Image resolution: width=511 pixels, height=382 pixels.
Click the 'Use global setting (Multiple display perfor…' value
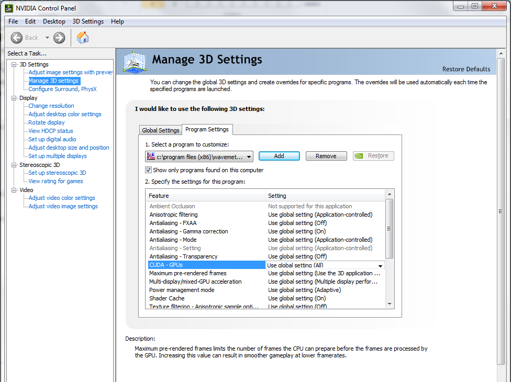323,282
